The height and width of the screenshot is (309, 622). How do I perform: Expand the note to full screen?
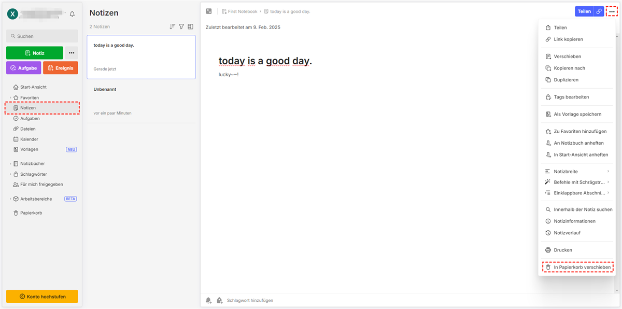(x=209, y=11)
